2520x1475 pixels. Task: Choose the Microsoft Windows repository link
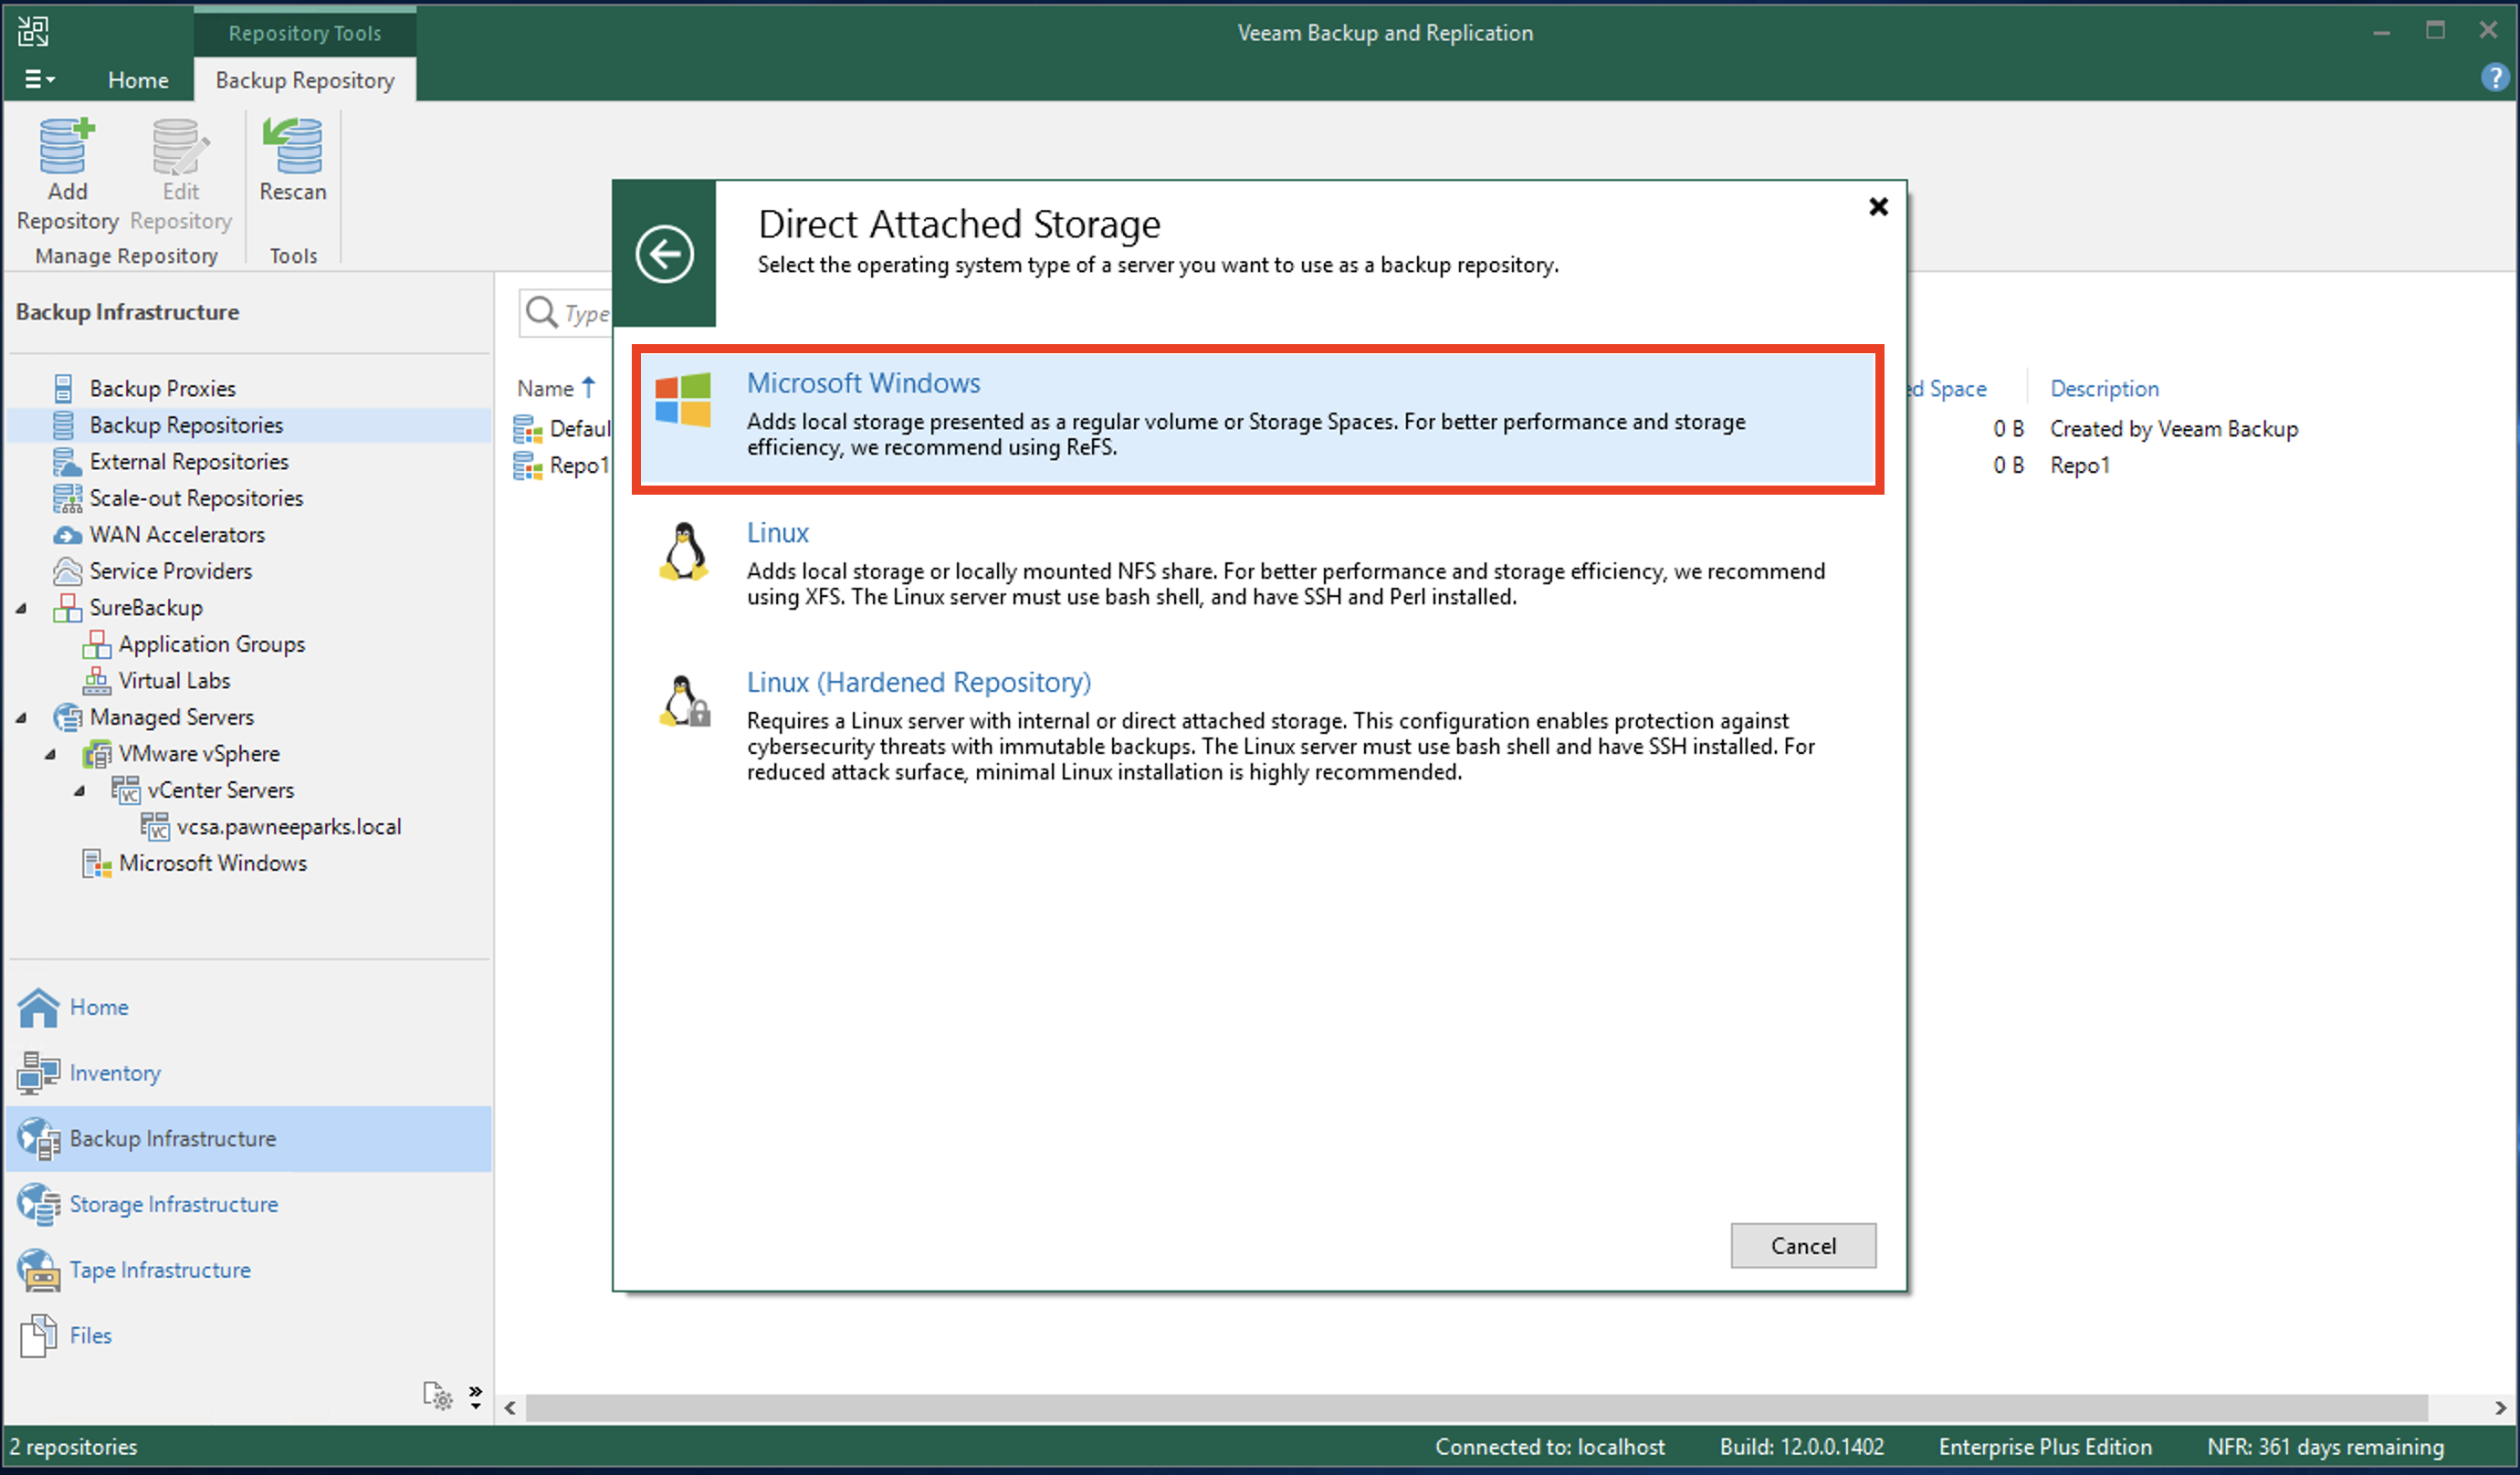(863, 383)
